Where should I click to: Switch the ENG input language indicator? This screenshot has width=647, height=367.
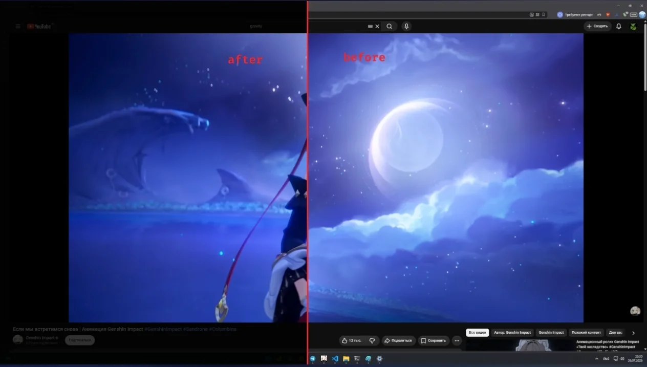click(x=606, y=359)
